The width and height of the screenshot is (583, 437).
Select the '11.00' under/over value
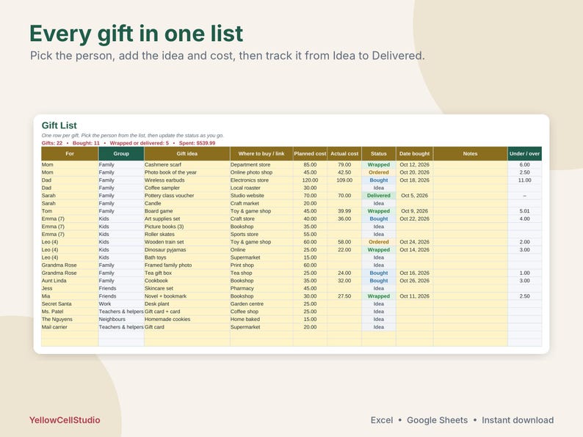coord(524,180)
